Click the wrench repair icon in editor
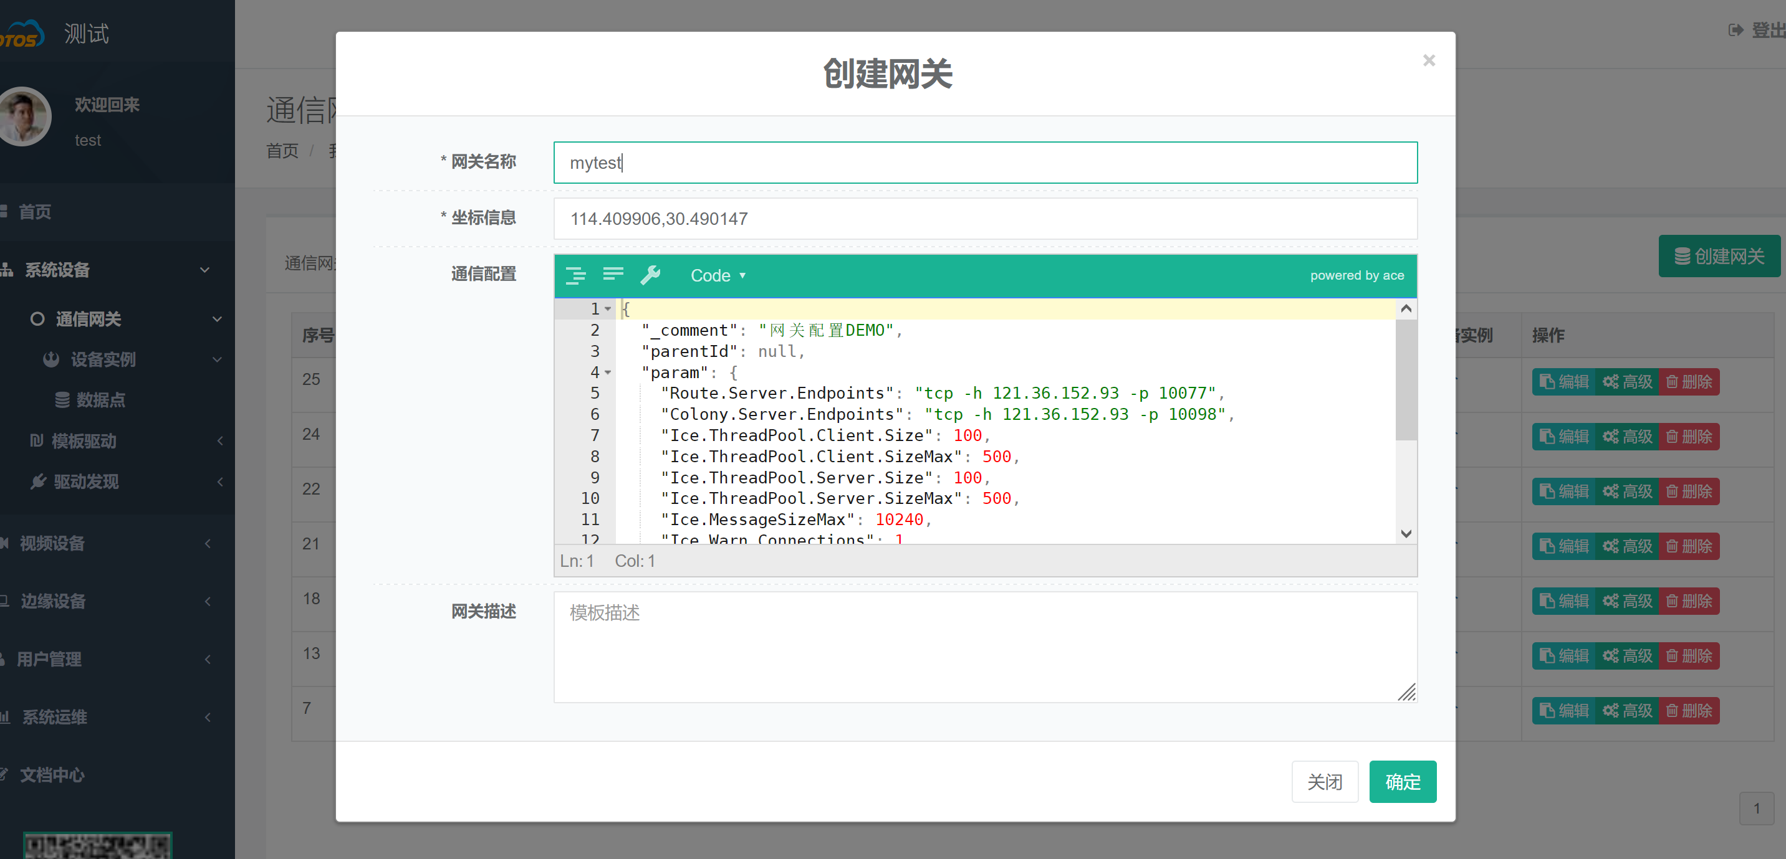The image size is (1786, 859). [x=650, y=275]
